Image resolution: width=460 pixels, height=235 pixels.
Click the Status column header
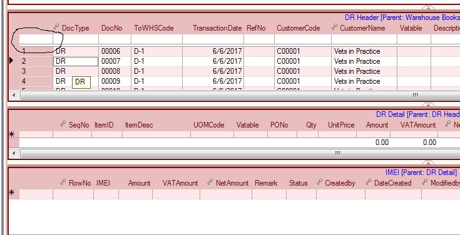pos(298,183)
